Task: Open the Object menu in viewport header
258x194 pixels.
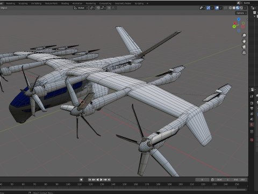Action: coord(4,8)
